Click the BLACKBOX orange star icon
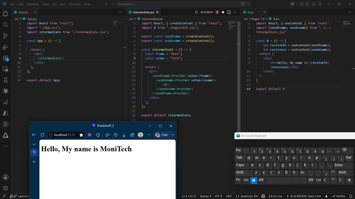Image resolution: width=355 pixels, height=199 pixels. point(217,12)
